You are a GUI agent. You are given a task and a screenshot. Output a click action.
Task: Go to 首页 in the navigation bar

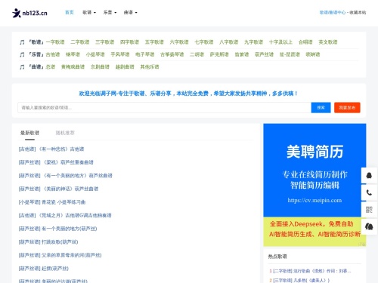click(70, 12)
